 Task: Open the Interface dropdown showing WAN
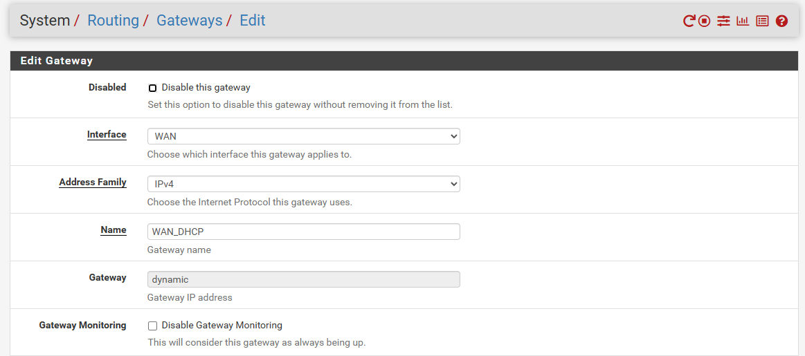tap(303, 136)
